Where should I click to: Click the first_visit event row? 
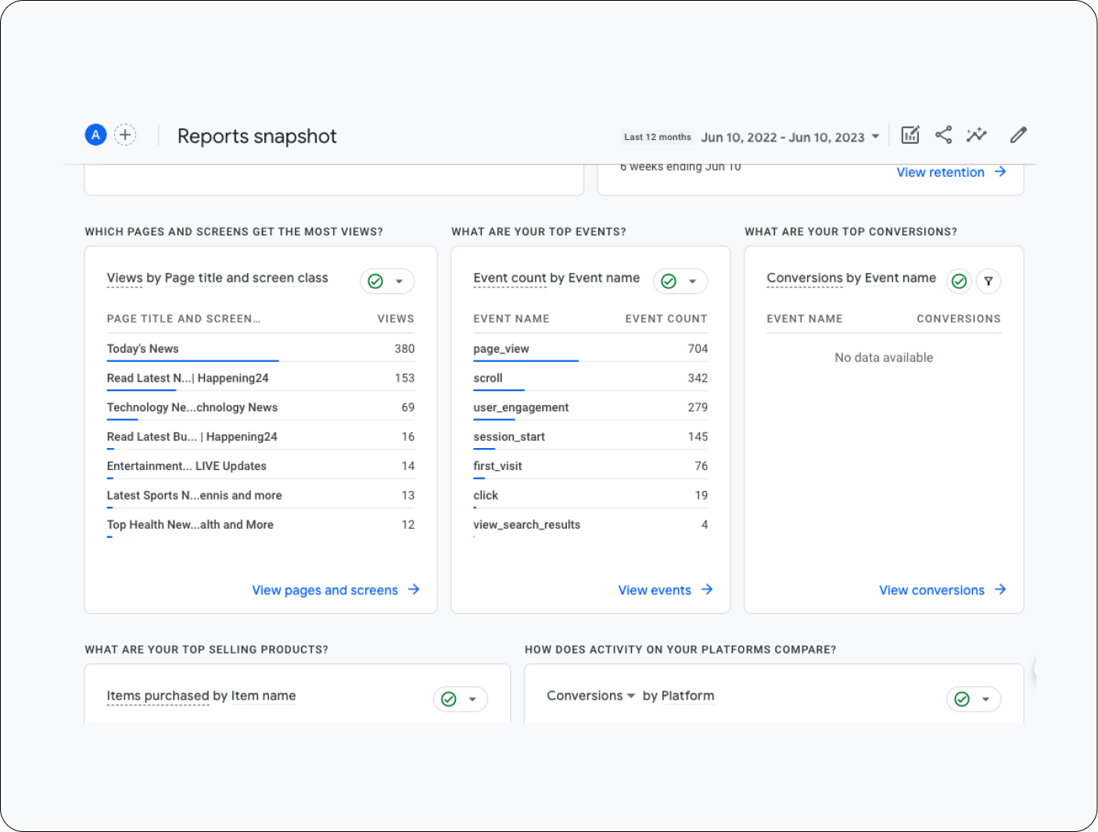tap(590, 466)
